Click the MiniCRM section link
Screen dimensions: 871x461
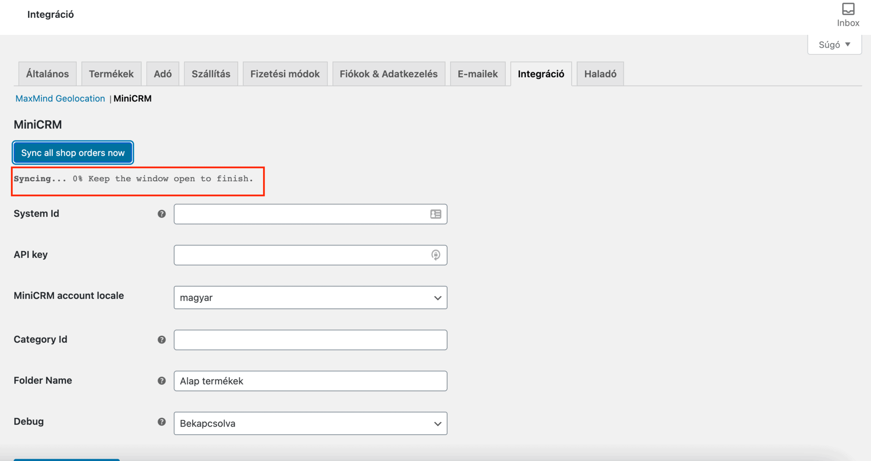click(132, 98)
